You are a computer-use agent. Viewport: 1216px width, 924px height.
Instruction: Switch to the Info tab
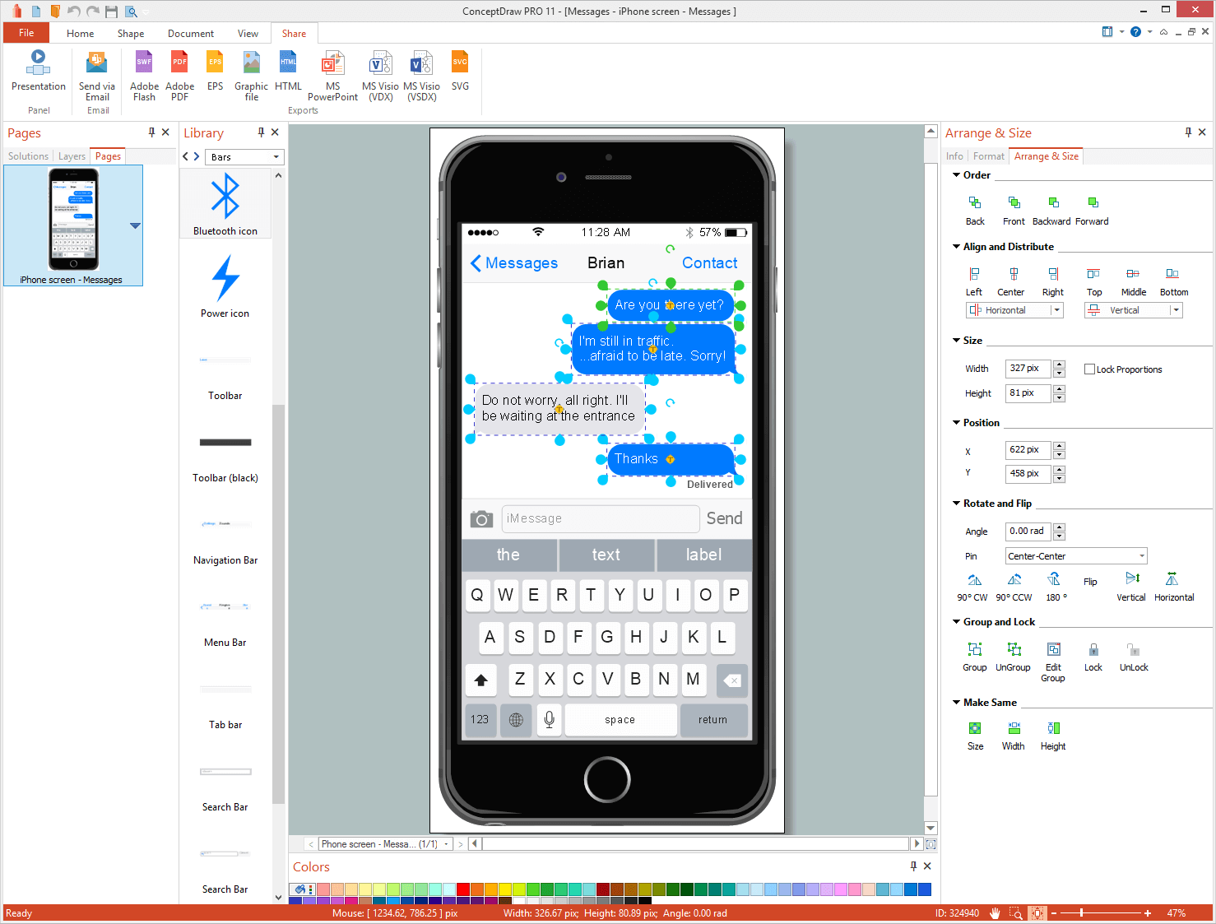tap(954, 156)
